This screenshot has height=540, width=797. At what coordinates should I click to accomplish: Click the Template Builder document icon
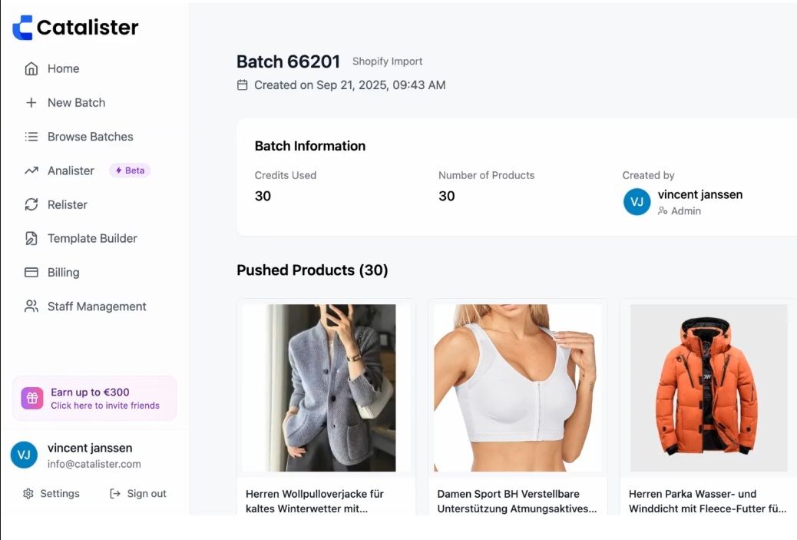pos(31,238)
